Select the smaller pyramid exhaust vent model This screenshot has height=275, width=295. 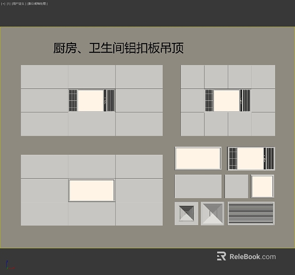click(186, 213)
